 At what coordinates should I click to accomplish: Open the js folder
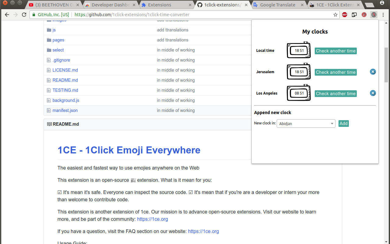54,30
